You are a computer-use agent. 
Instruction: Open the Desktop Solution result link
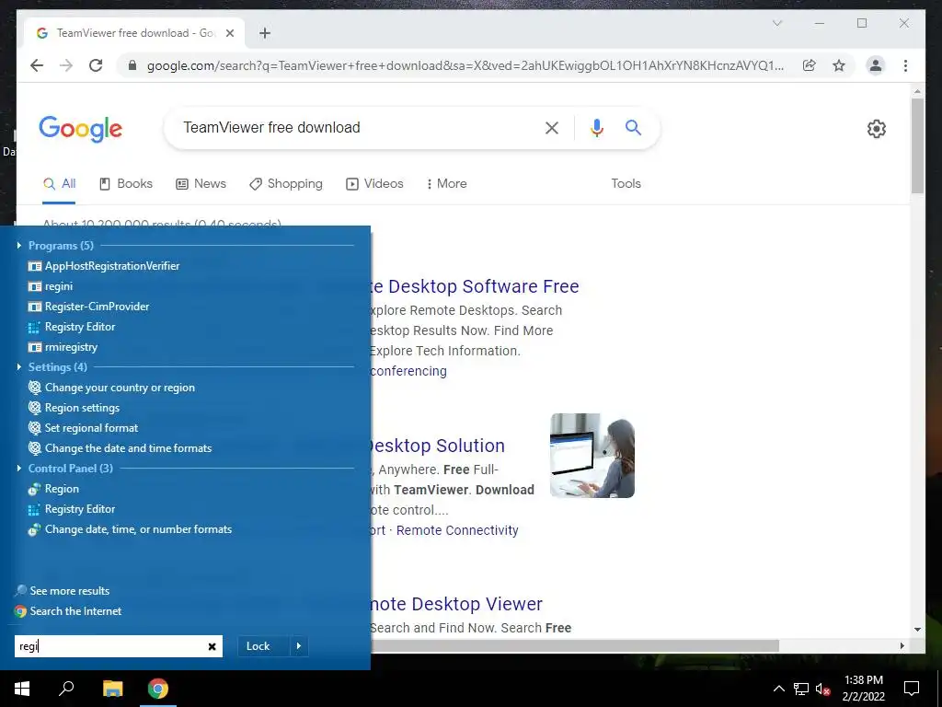pyautogui.click(x=438, y=446)
